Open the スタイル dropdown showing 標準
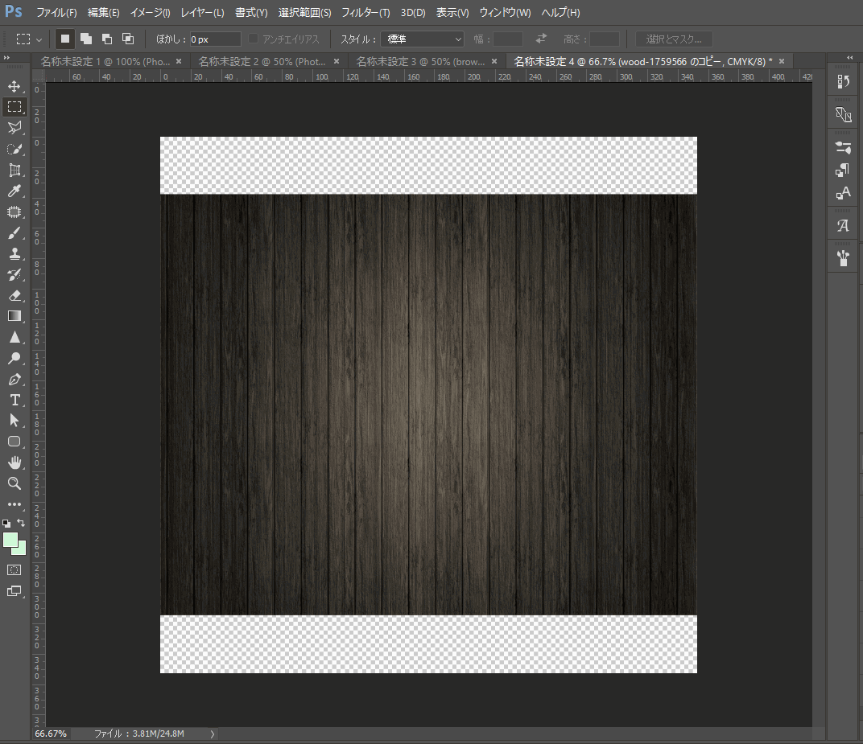The height and width of the screenshot is (744, 863). 422,39
